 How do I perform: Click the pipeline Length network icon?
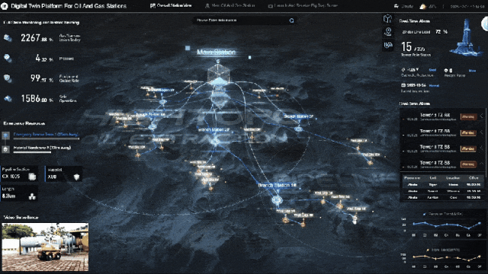click(x=32, y=196)
